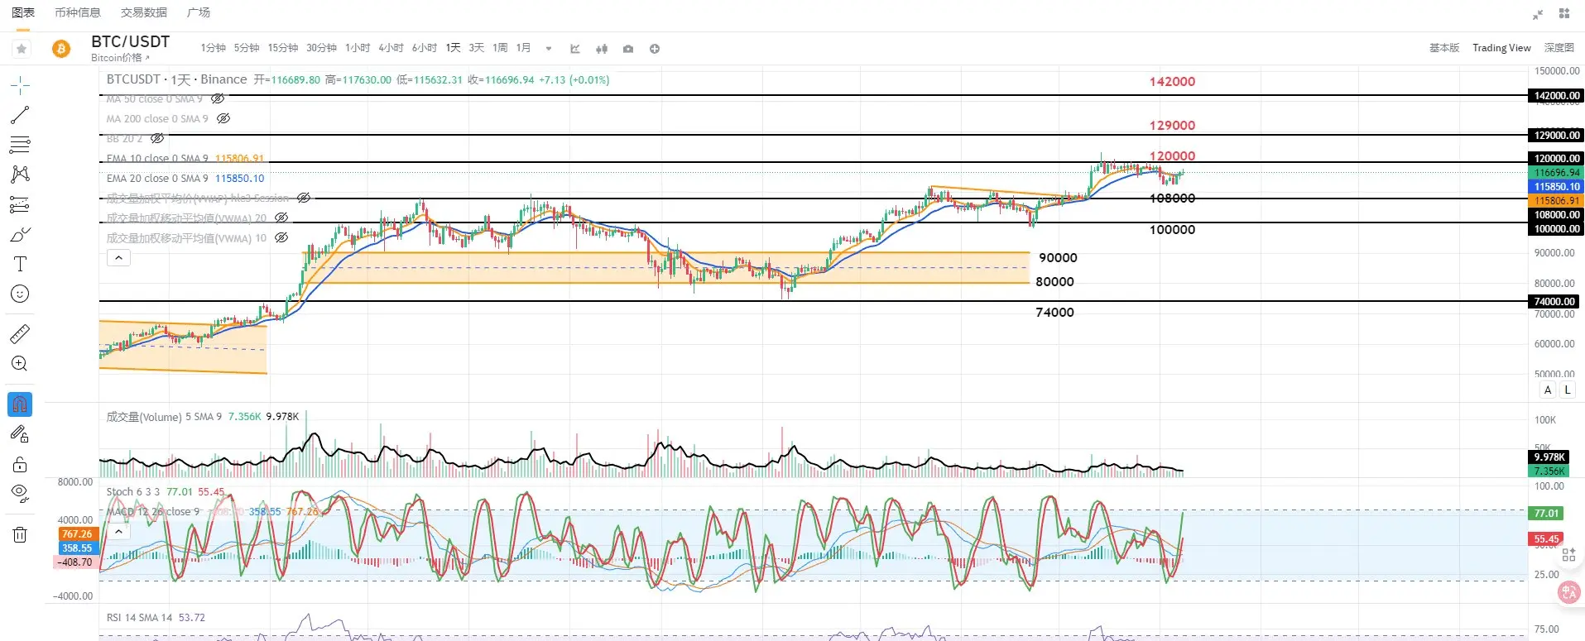The image size is (1585, 641).
Task: Open the grid layout icon at top right
Action: [x=1564, y=13]
